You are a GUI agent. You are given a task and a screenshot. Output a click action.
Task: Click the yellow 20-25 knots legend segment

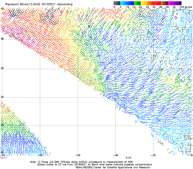coord(144,3)
